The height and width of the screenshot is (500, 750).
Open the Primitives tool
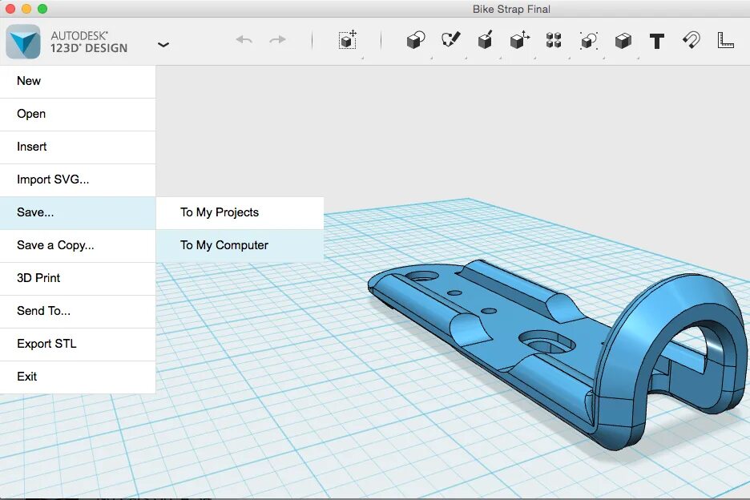click(x=416, y=41)
